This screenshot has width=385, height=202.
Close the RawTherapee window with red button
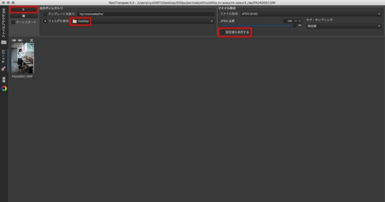[x=3, y=3]
